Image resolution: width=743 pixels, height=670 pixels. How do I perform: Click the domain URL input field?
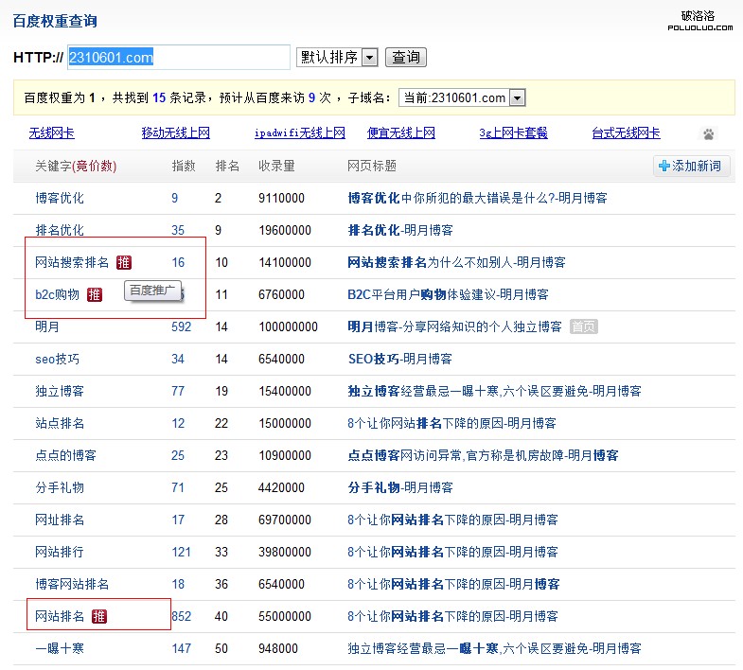[x=178, y=58]
